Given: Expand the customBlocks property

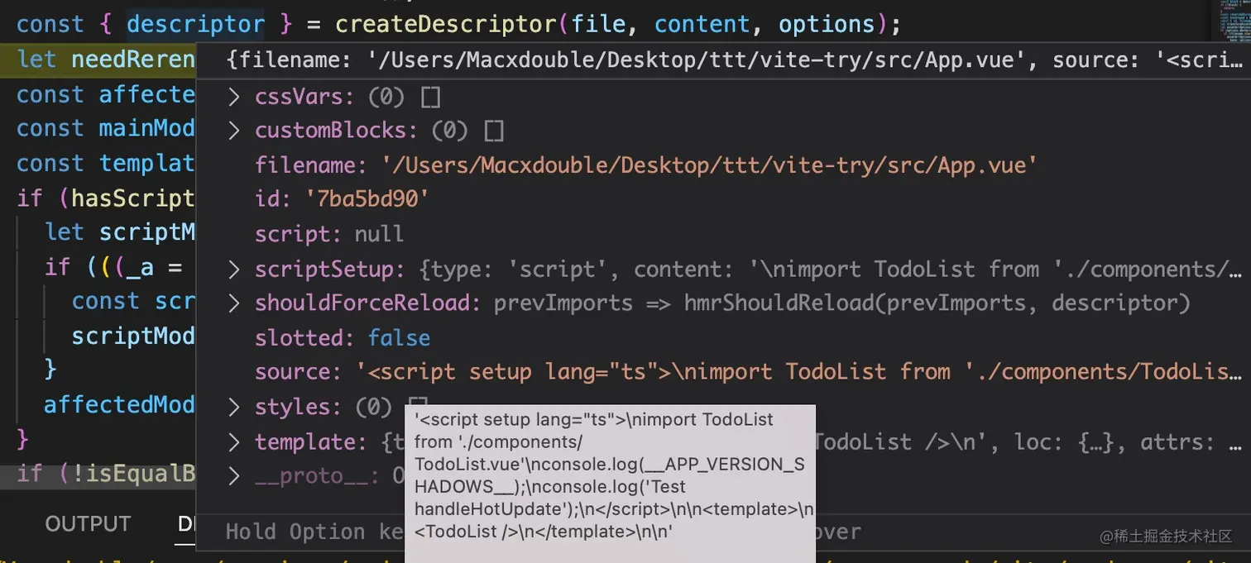Looking at the screenshot, I should (x=234, y=131).
